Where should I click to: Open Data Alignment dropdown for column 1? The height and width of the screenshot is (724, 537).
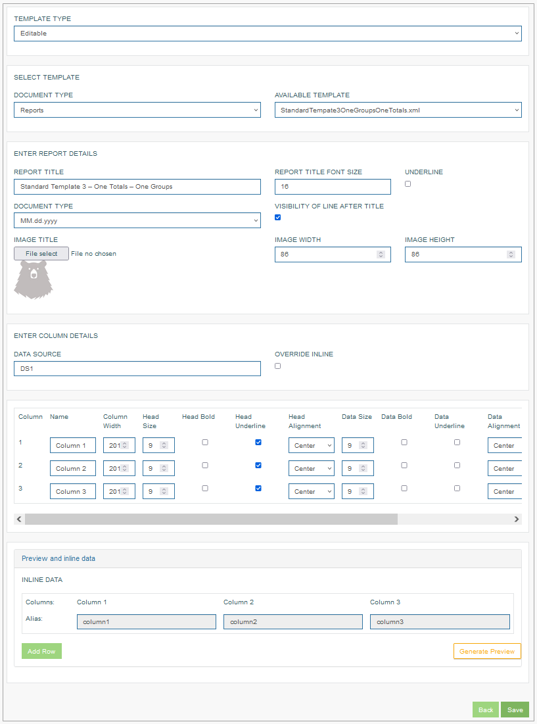pos(505,446)
